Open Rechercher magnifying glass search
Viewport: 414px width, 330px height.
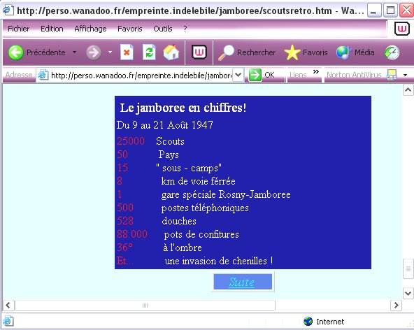point(226,52)
